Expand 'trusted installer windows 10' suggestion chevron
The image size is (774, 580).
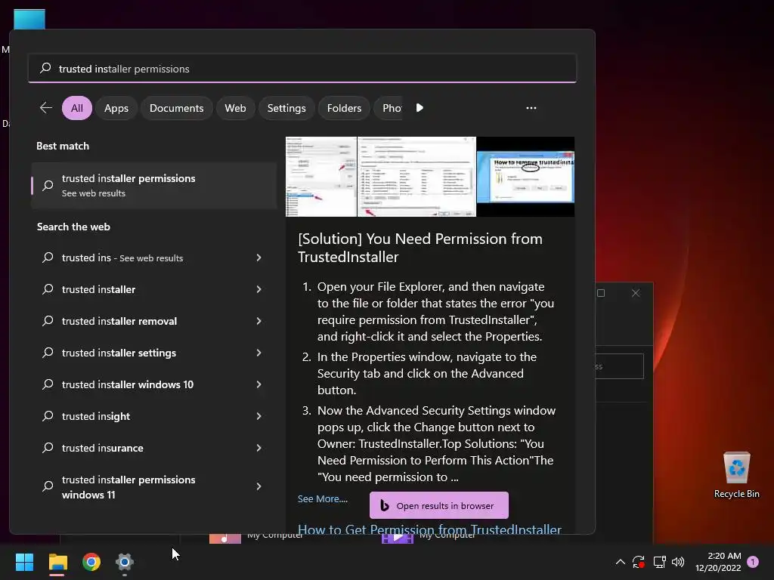point(259,384)
